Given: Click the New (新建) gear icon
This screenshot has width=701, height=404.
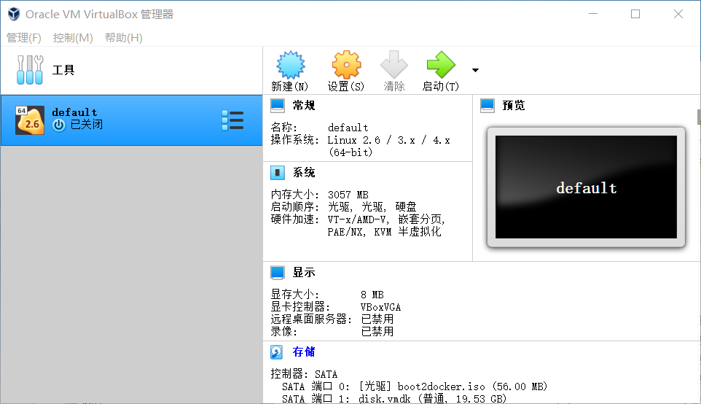Looking at the screenshot, I should (x=290, y=65).
